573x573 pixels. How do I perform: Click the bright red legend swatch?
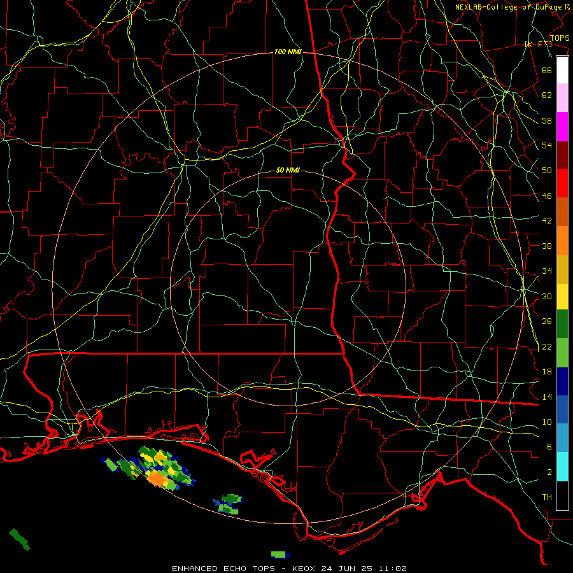click(562, 183)
